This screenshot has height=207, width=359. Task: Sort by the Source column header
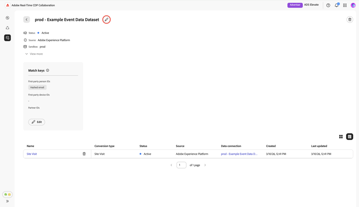click(x=180, y=146)
